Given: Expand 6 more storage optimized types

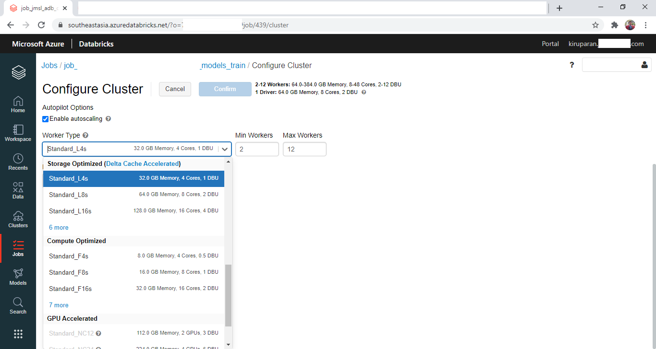Looking at the screenshot, I should pos(59,228).
